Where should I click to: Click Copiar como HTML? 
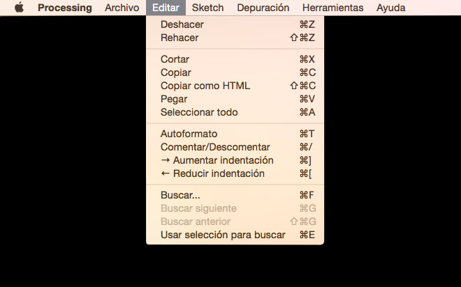pos(205,86)
